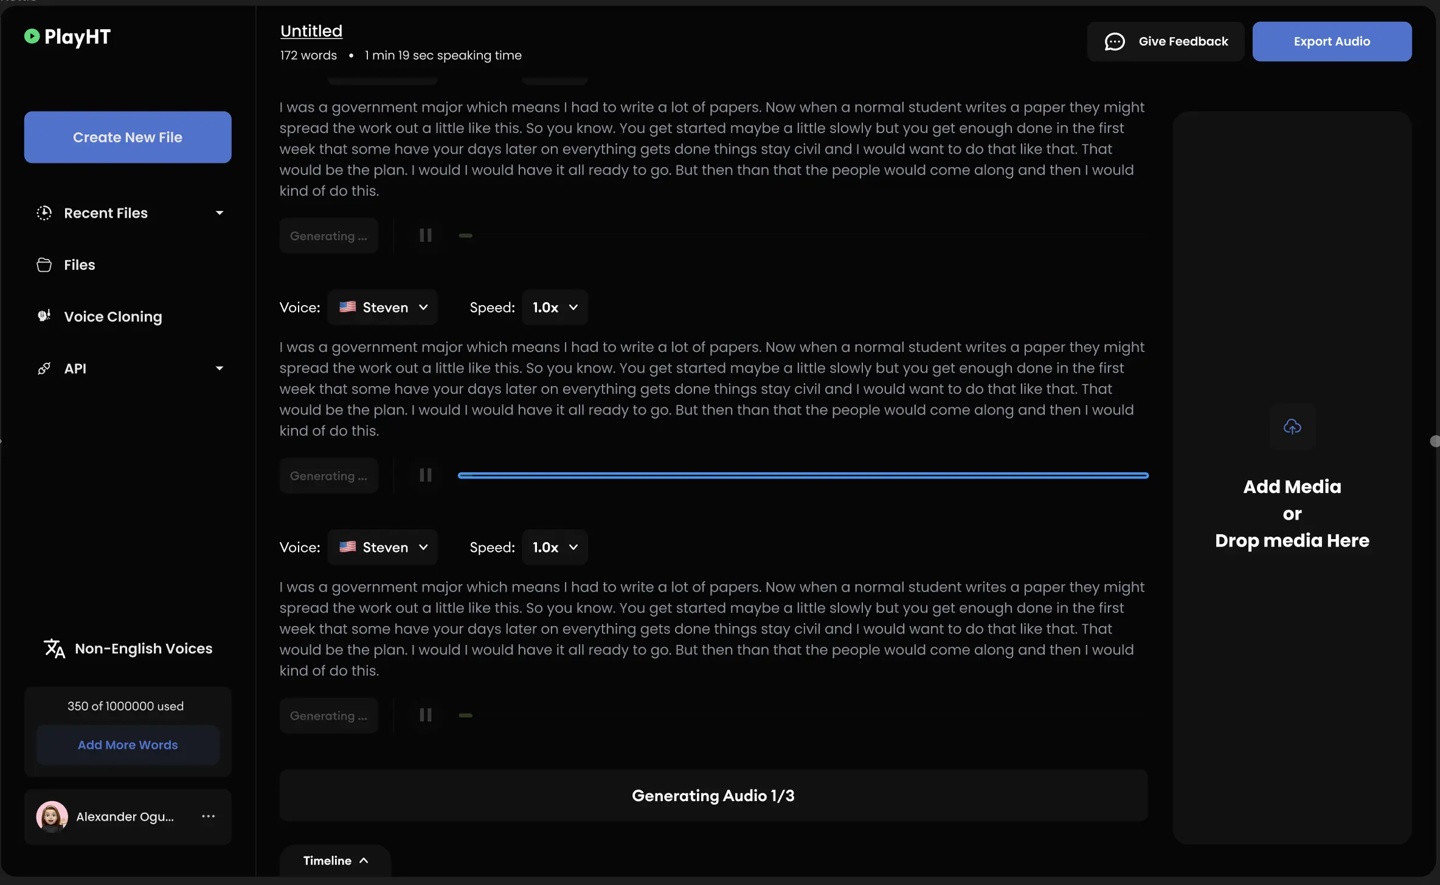Click the upload cloud icon on right panel
Image resolution: width=1440 pixels, height=885 pixels.
click(x=1292, y=427)
